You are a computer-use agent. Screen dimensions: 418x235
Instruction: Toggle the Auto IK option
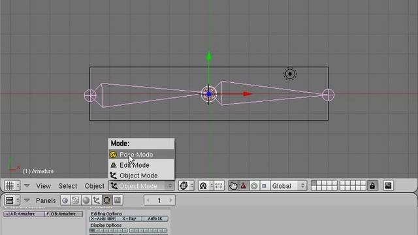pyautogui.click(x=155, y=219)
